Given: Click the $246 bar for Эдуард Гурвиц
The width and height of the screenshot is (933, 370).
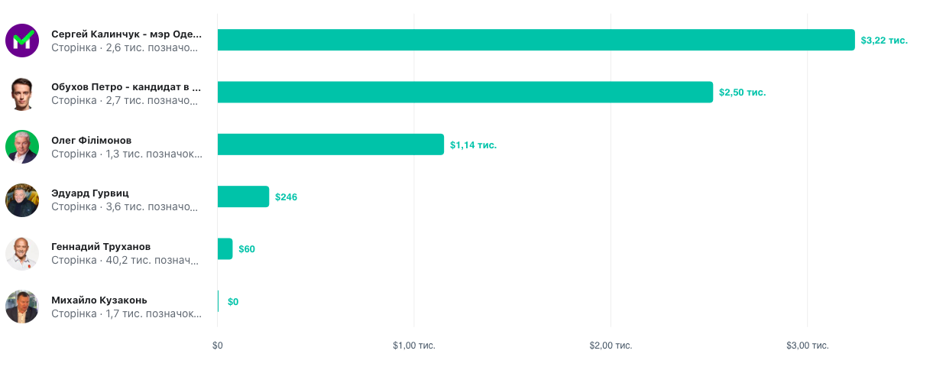Looking at the screenshot, I should pyautogui.click(x=243, y=196).
